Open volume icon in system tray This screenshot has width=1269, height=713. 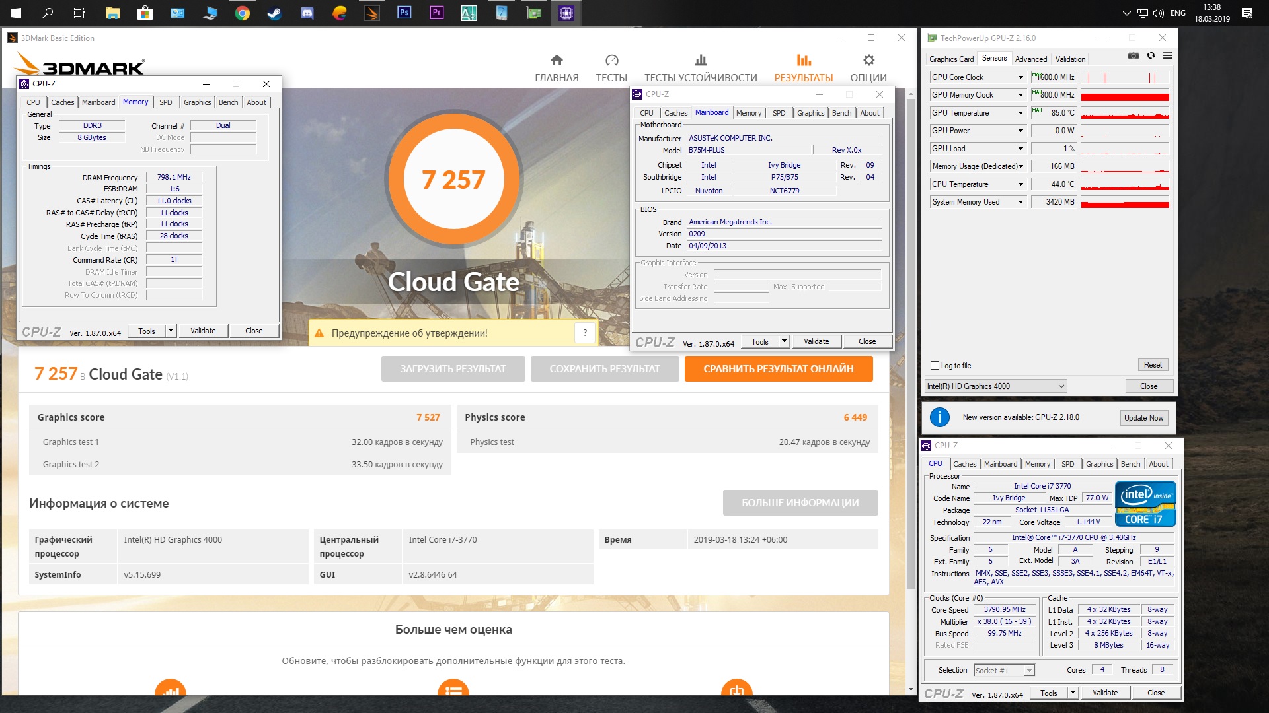1158,13
